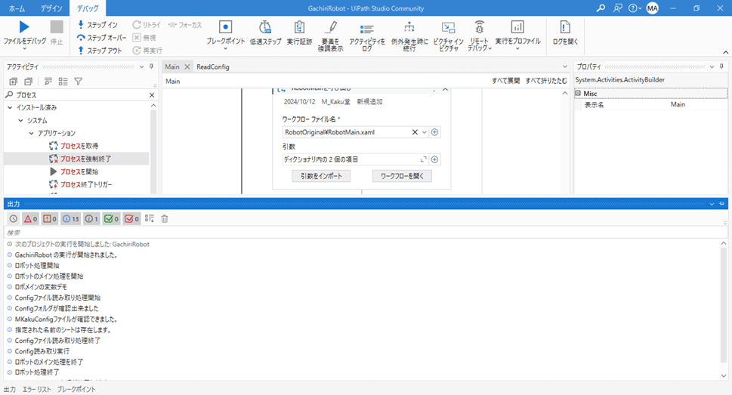Open the activities filter funnel icon

pyautogui.click(x=79, y=82)
